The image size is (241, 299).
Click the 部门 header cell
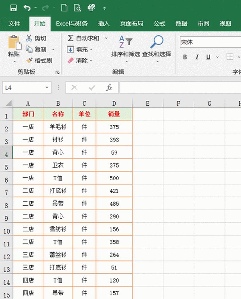point(28,114)
